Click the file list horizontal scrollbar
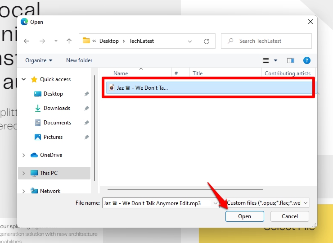The height and width of the screenshot is (243, 333). point(185,190)
